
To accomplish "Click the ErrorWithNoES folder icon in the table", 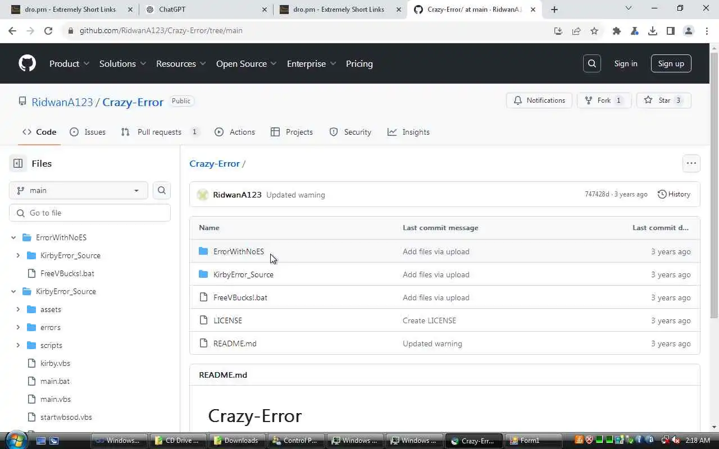I will pos(203,251).
